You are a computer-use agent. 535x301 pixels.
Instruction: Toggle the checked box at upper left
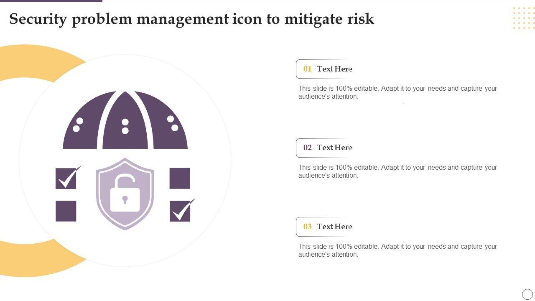(66, 179)
